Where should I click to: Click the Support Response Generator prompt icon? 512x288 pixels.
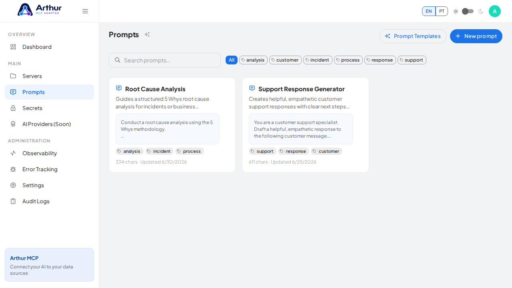[x=252, y=88]
